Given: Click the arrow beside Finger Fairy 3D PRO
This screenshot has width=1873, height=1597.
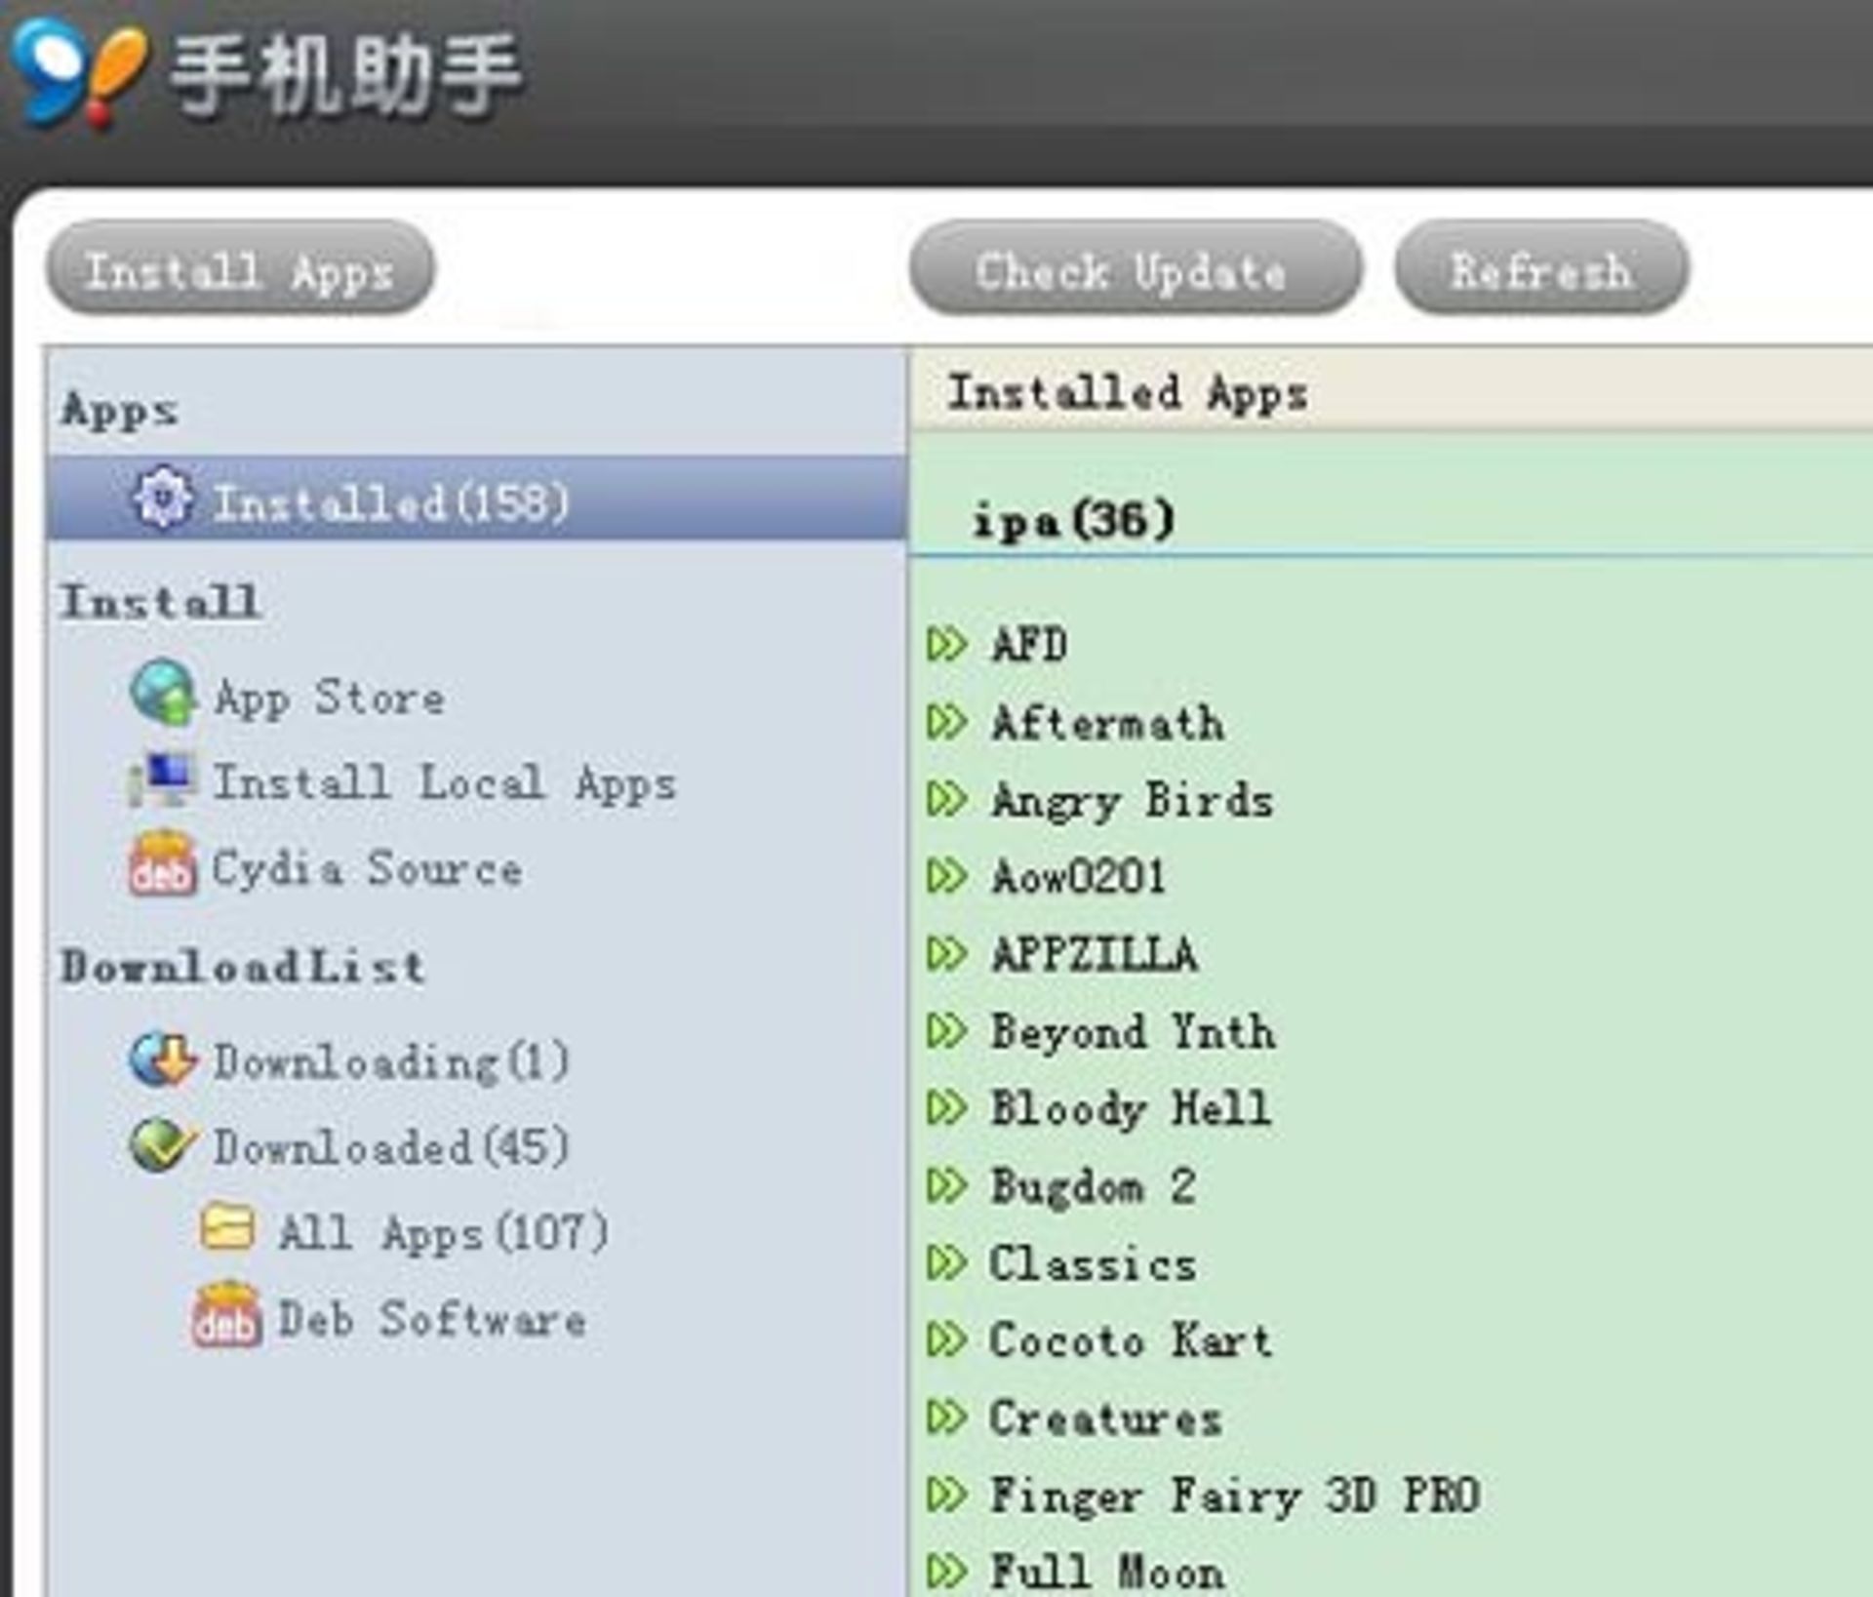Looking at the screenshot, I should click(947, 1494).
